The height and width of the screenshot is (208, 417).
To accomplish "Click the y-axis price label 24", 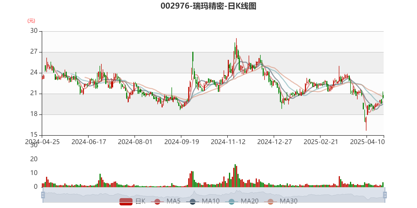I will [x=34, y=73].
